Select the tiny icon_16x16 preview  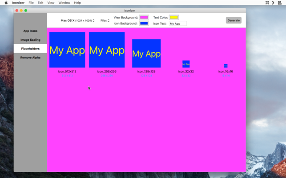coord(226,66)
